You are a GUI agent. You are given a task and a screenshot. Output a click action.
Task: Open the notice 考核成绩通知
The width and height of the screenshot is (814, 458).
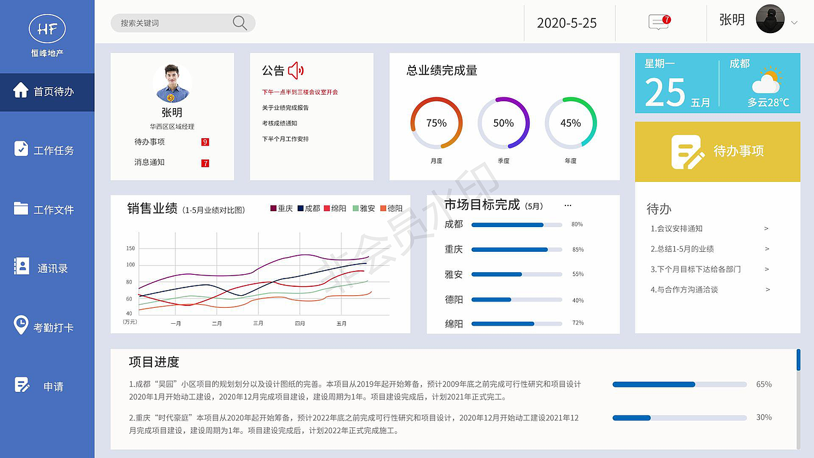click(x=279, y=123)
